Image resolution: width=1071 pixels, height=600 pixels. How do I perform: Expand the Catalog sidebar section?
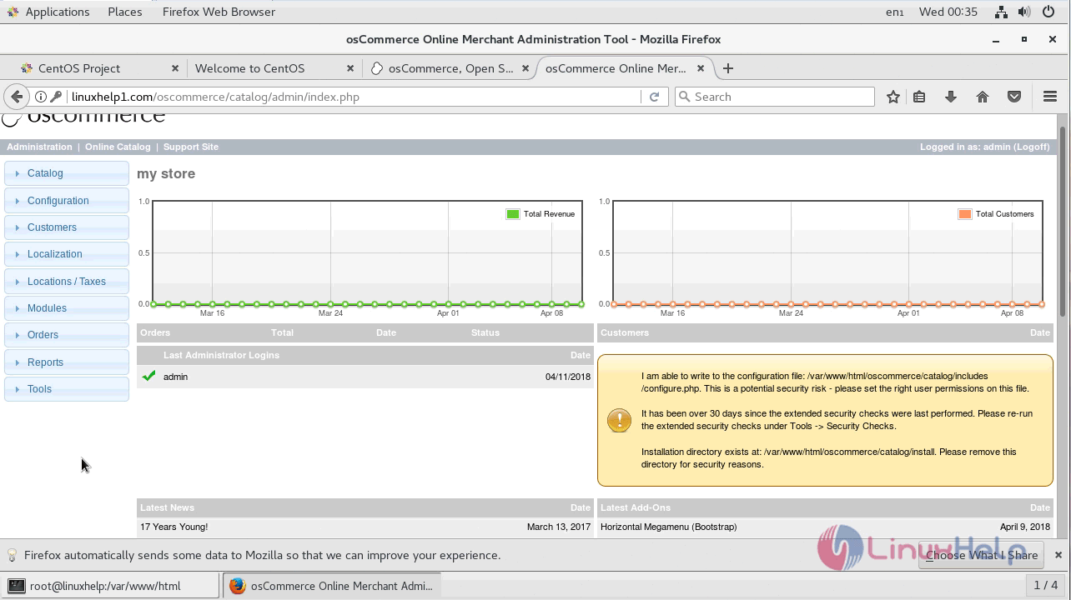click(67, 173)
